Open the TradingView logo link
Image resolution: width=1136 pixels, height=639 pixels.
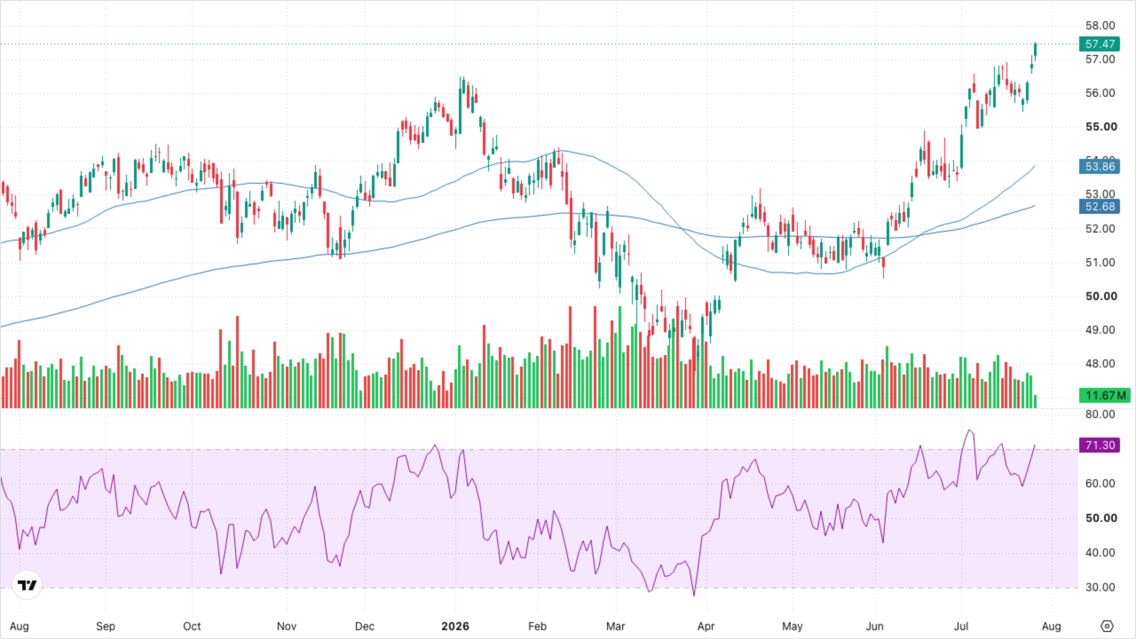[27, 585]
